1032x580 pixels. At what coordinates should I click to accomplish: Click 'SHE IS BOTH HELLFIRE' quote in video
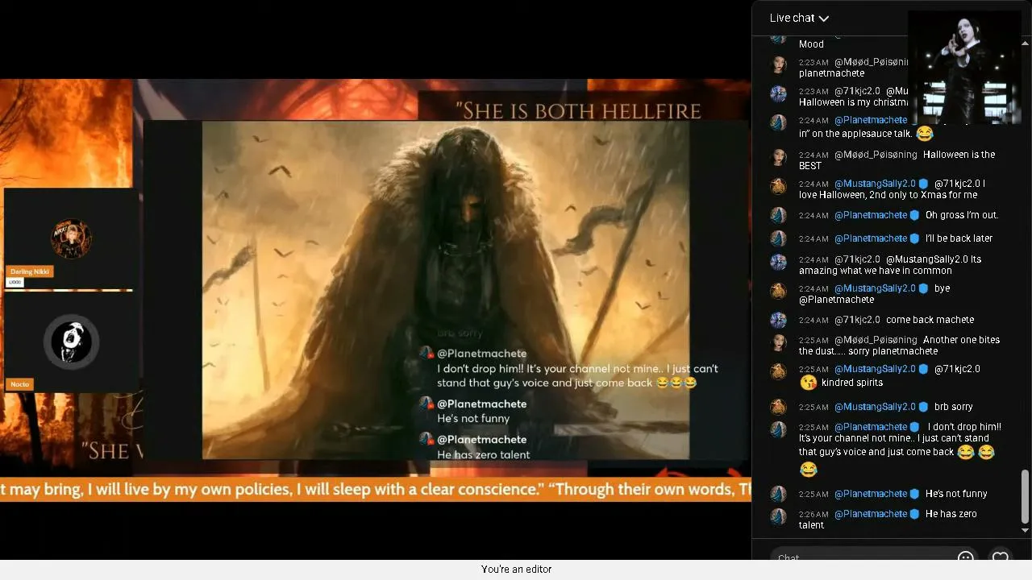tap(579, 110)
